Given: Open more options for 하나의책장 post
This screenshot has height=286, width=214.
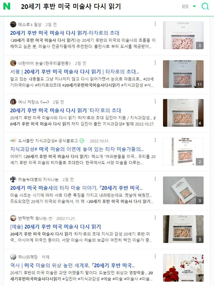Looking at the screenshot, I should pyautogui.click(x=155, y=256).
